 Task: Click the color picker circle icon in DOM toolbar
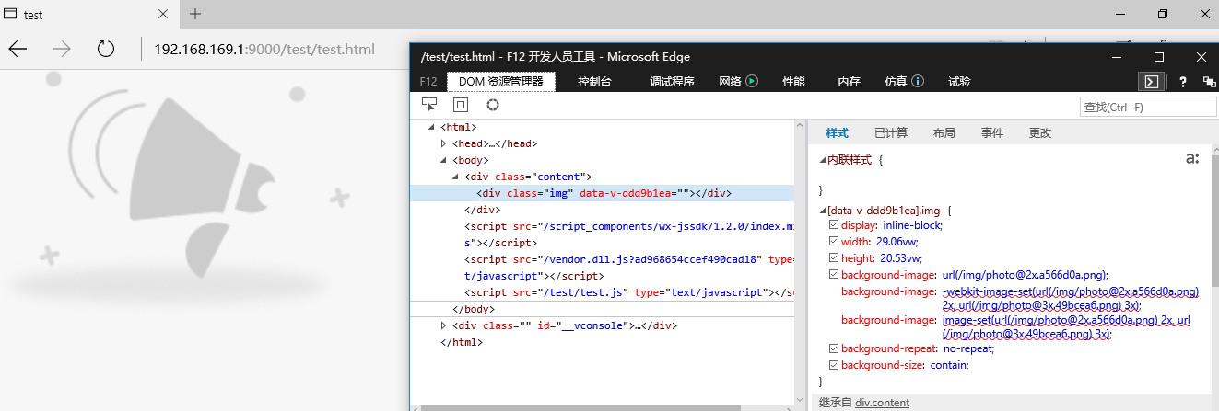[493, 105]
